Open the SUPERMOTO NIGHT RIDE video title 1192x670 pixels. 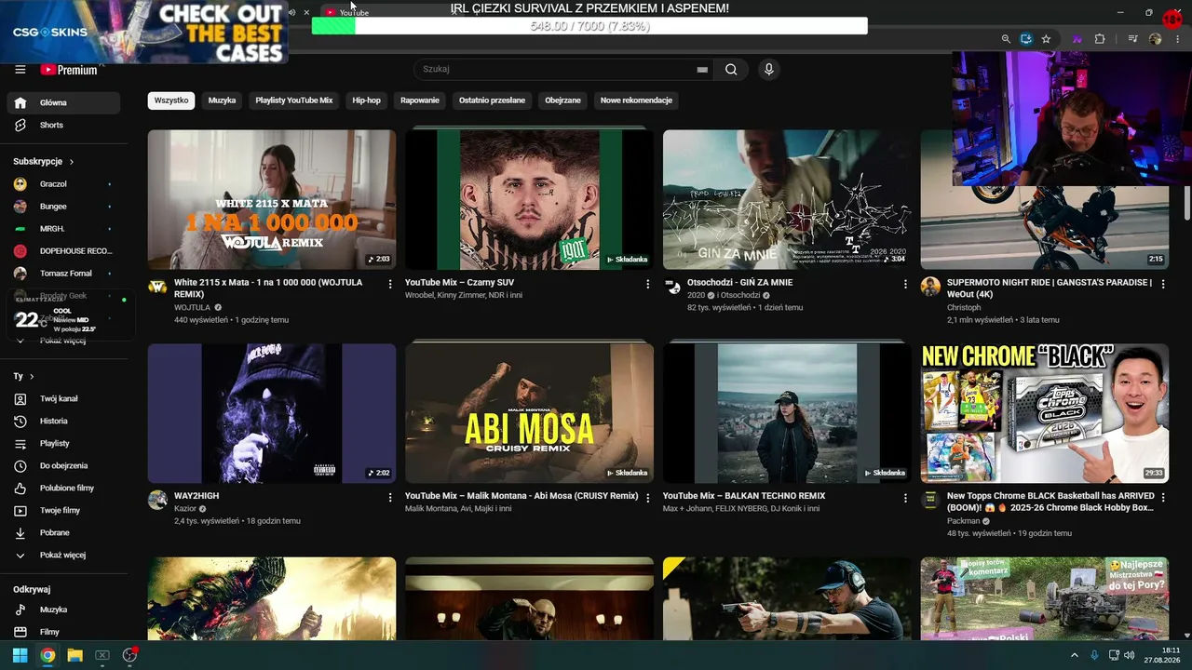tap(1050, 288)
